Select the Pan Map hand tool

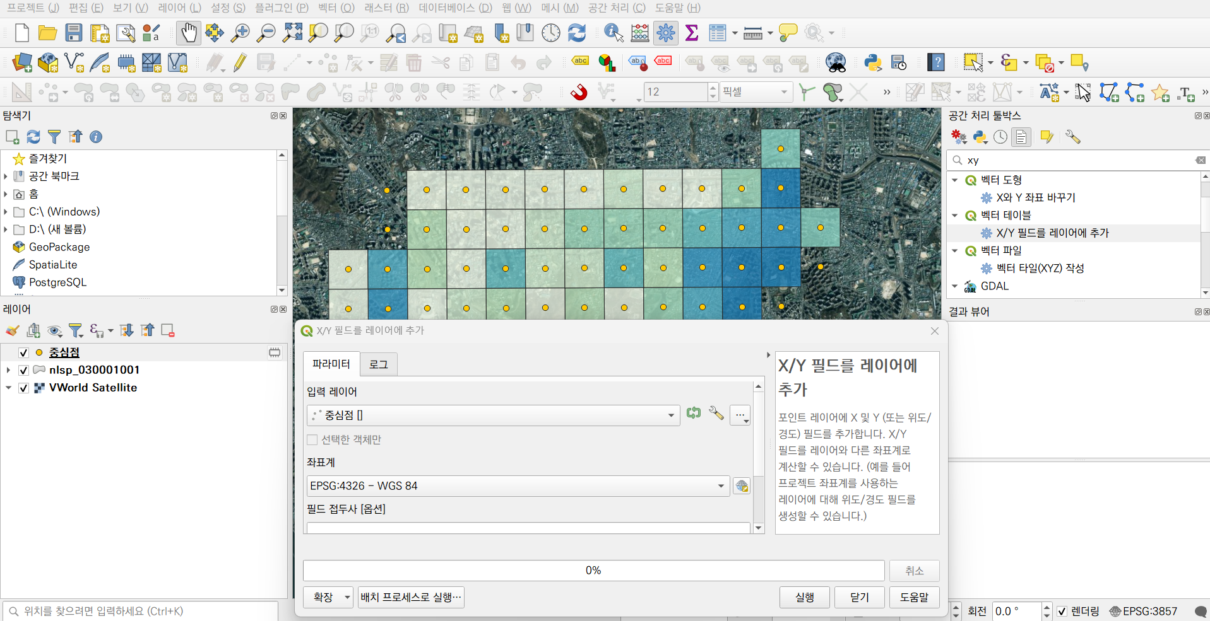188,33
